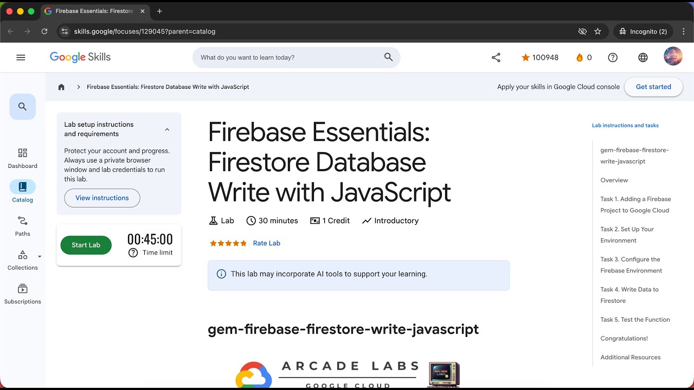The height and width of the screenshot is (390, 694).
Task: Open Subscriptions in the sidebar
Action: [x=23, y=294]
